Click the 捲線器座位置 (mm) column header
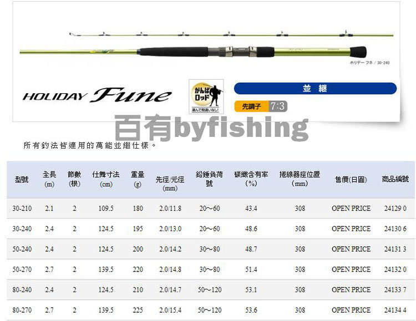The height and width of the screenshot is (321, 416). click(x=300, y=179)
